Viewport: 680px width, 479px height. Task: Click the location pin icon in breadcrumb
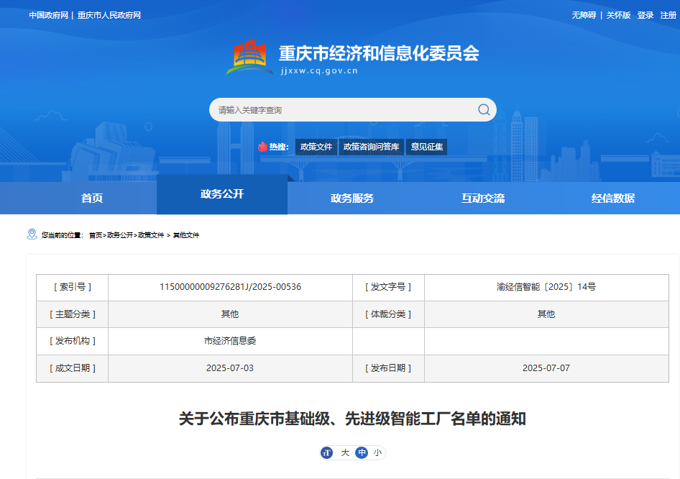pos(32,234)
